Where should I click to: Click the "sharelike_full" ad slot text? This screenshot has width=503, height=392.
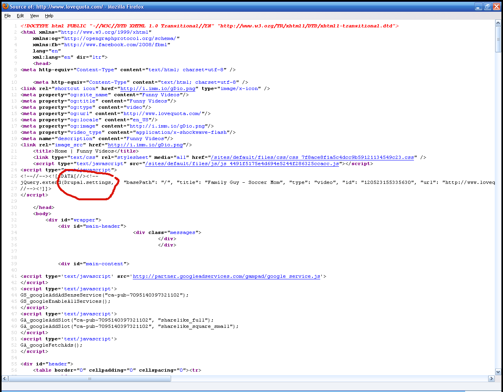tap(183, 320)
